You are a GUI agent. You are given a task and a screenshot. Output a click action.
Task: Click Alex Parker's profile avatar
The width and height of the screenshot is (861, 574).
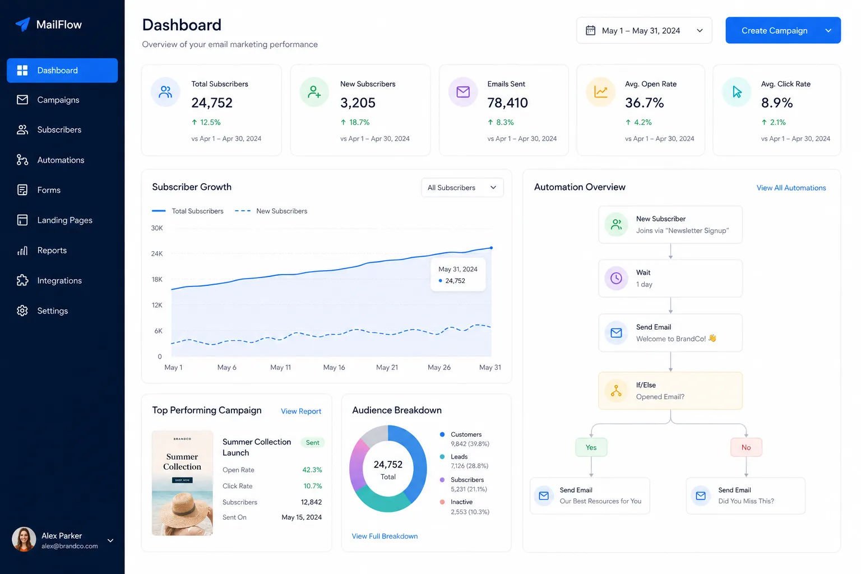(x=24, y=540)
